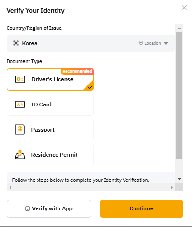Click the Verify with App button
The height and width of the screenshot is (227, 192).
pyautogui.click(x=49, y=208)
